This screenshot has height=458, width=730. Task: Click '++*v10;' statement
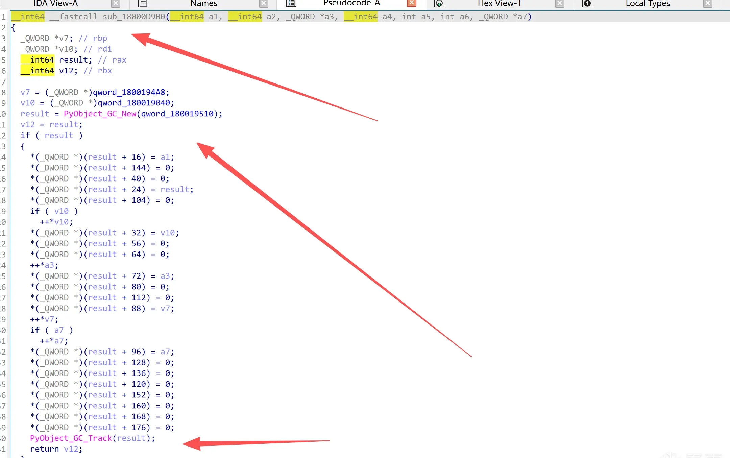[56, 222]
